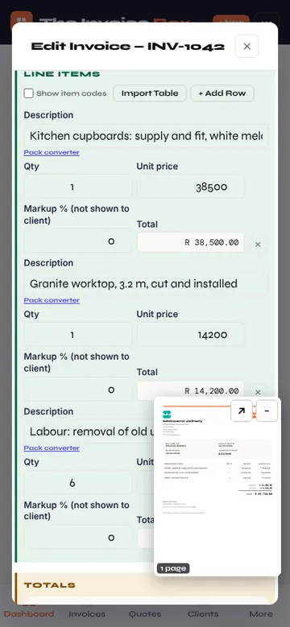
Task: Click the Invoice Box logo icon
Action: pos(21,17)
